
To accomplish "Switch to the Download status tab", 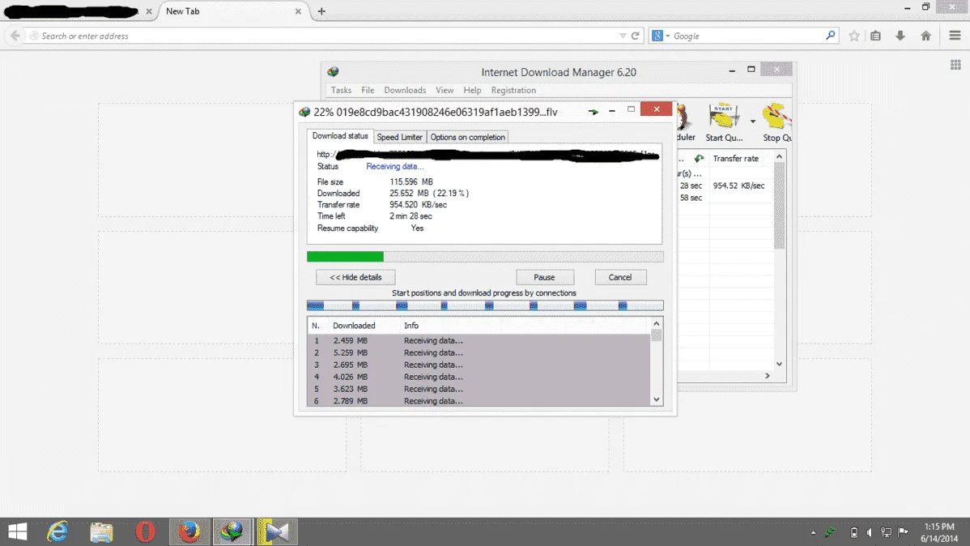I will pos(339,136).
